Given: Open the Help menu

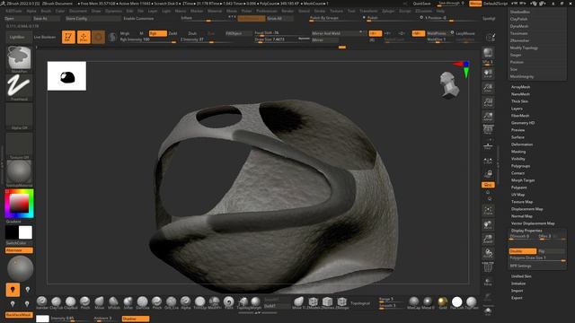Looking at the screenshot, I should pyautogui.click(x=440, y=11).
